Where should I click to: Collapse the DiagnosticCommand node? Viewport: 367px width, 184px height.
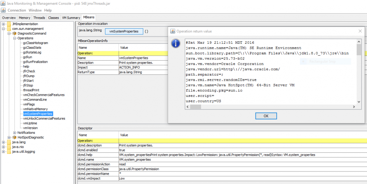coord(9,33)
